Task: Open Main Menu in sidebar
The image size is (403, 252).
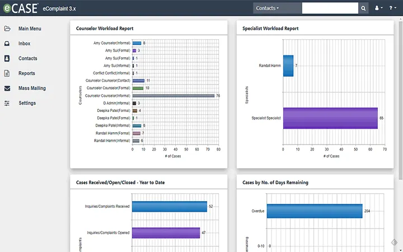Action: (x=30, y=29)
